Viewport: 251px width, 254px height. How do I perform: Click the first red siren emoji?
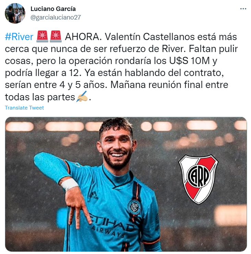(x=42, y=36)
